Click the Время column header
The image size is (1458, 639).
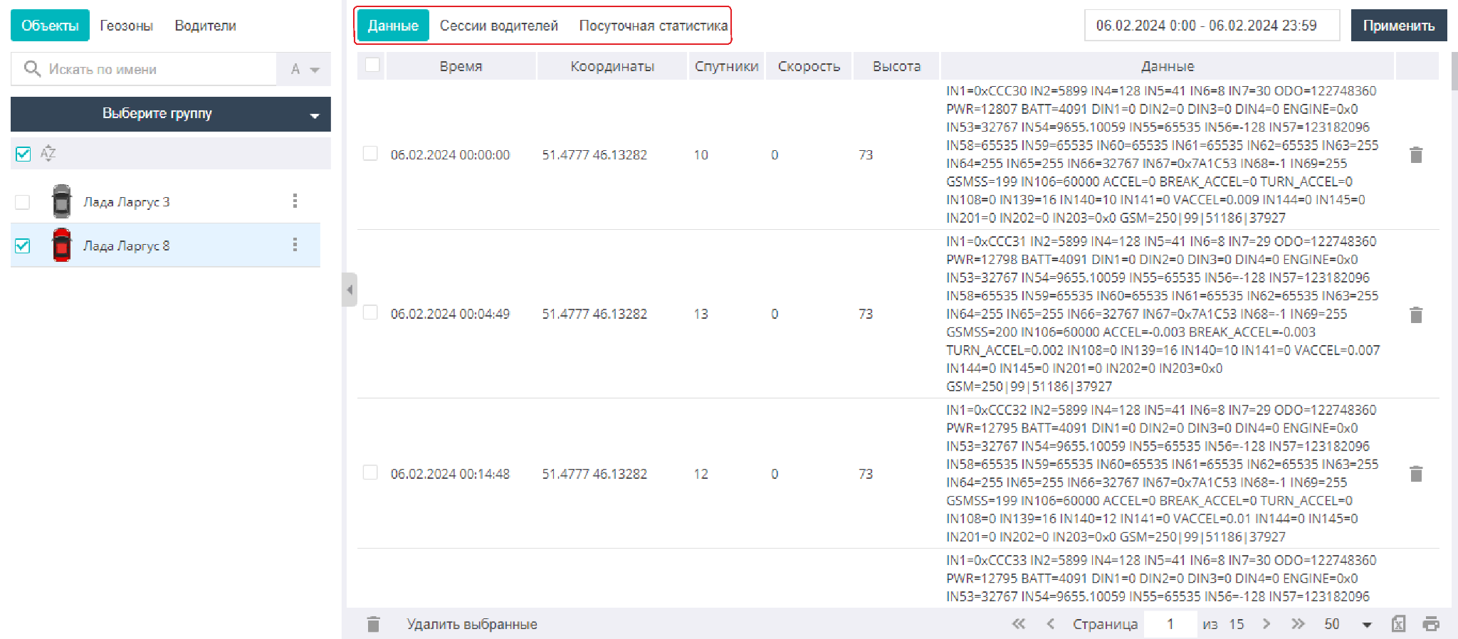coord(461,66)
